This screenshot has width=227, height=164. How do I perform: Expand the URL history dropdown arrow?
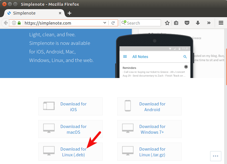tap(105, 23)
